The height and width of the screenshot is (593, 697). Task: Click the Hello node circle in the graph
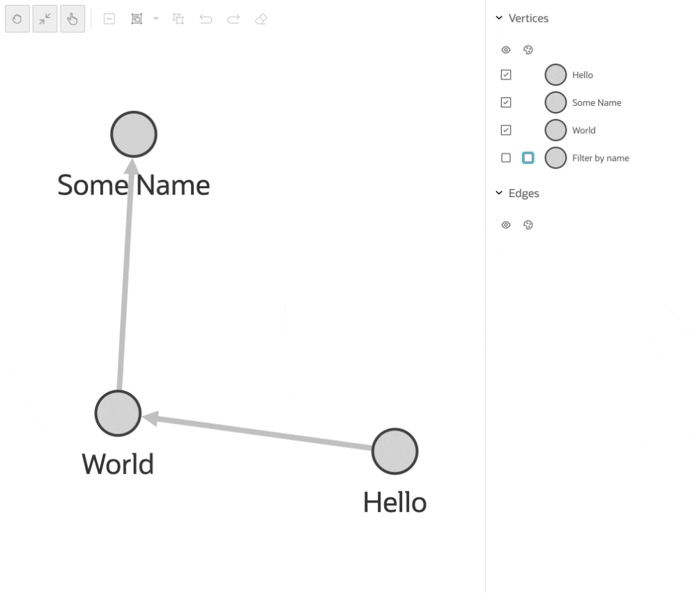[x=395, y=451]
